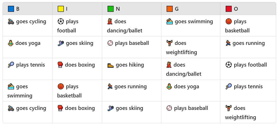Click the red square in O header
This screenshot has width=279, height=126.
pyautogui.click(x=229, y=9)
